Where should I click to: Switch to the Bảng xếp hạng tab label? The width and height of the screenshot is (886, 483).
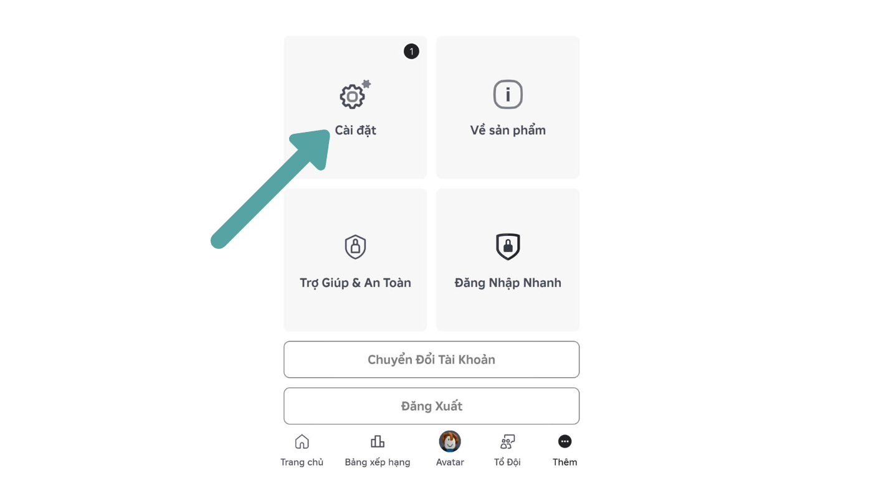[x=378, y=462]
